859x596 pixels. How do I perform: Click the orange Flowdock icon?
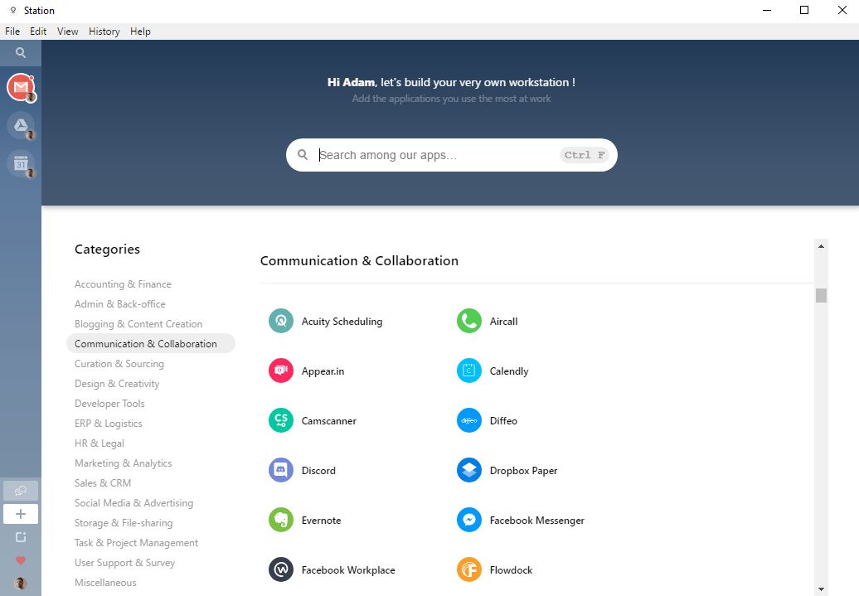coord(469,569)
